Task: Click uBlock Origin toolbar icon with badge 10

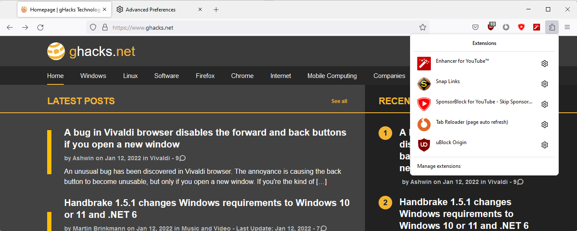Action: [x=491, y=27]
